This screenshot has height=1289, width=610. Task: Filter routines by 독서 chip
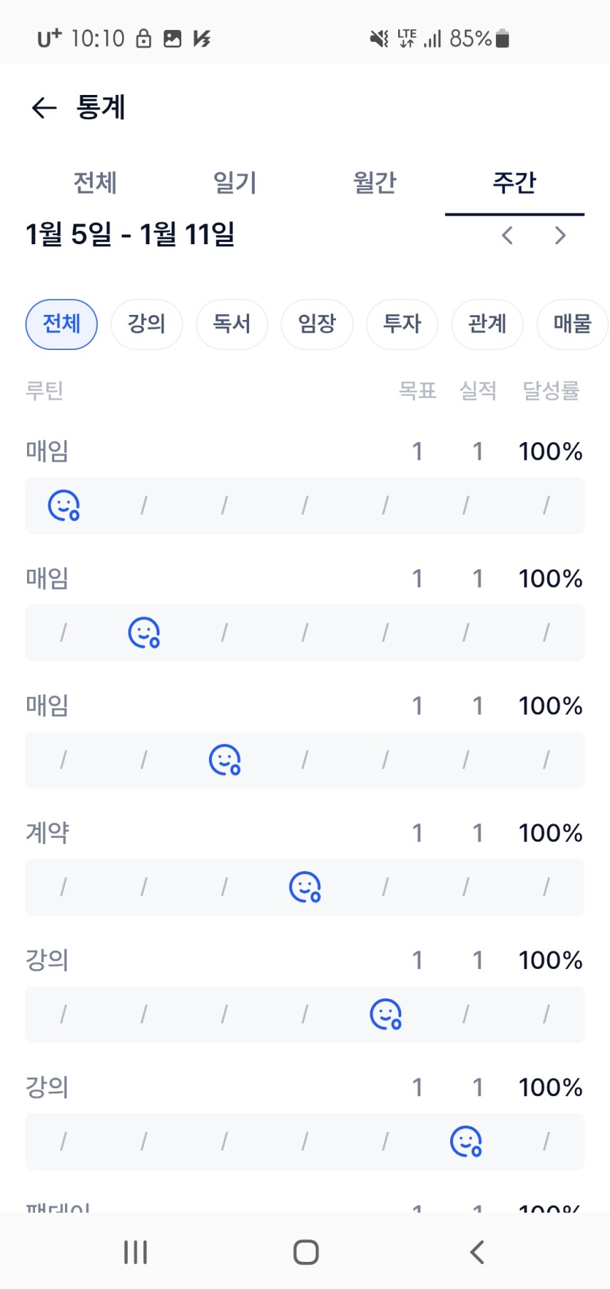click(x=232, y=324)
